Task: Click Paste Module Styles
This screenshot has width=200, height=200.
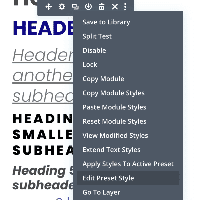Action: coord(114,107)
